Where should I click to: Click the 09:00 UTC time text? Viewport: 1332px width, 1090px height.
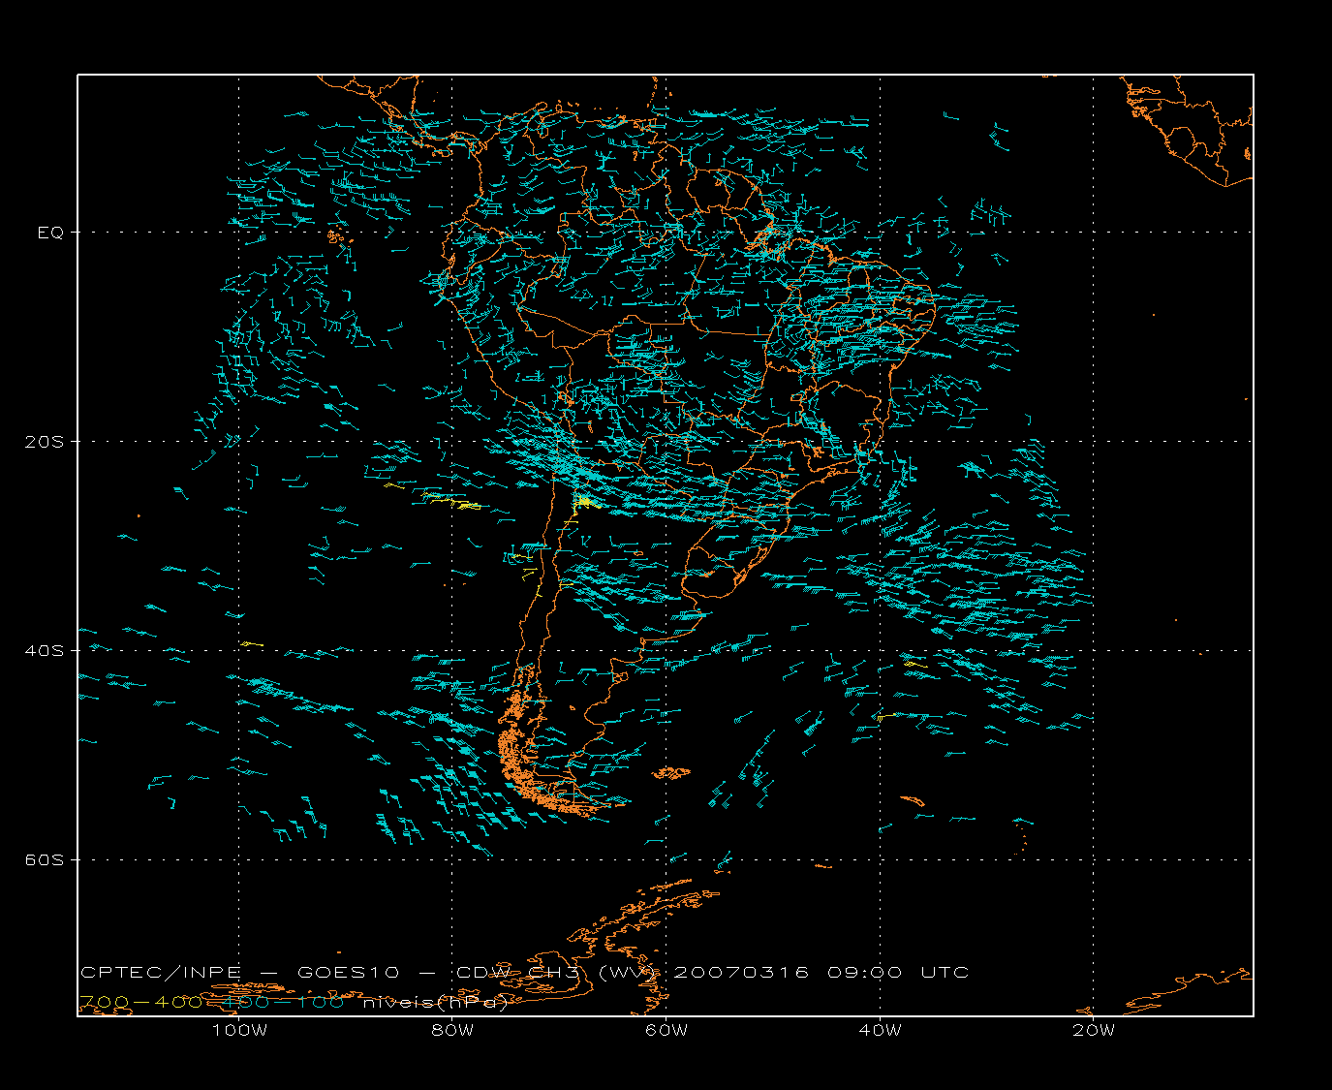(x=898, y=973)
